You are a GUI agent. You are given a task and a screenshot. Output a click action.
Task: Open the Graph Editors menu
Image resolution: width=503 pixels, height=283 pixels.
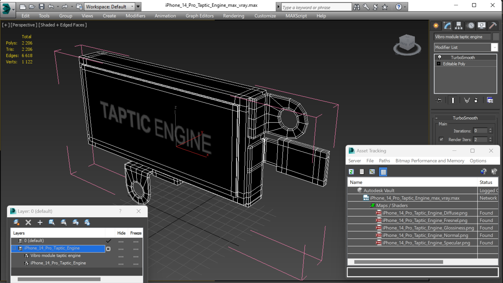pos(200,16)
